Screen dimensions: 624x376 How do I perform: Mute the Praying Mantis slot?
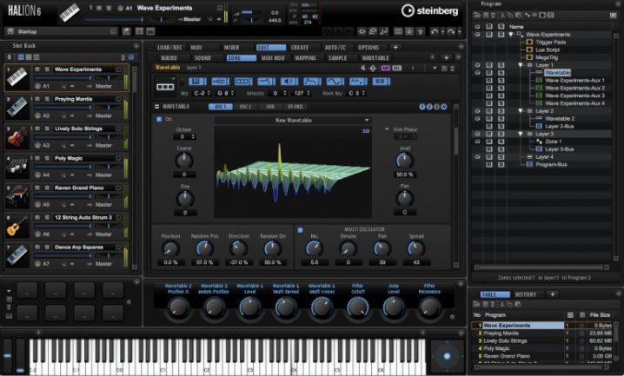point(37,99)
